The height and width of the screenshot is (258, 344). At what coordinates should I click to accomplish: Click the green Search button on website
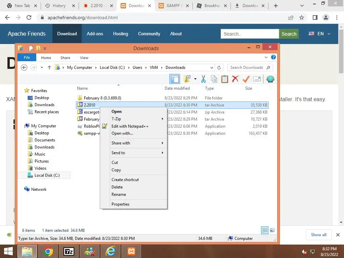[x=289, y=34]
